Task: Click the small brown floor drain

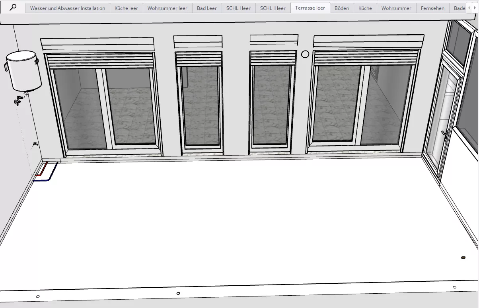Action: point(463,257)
